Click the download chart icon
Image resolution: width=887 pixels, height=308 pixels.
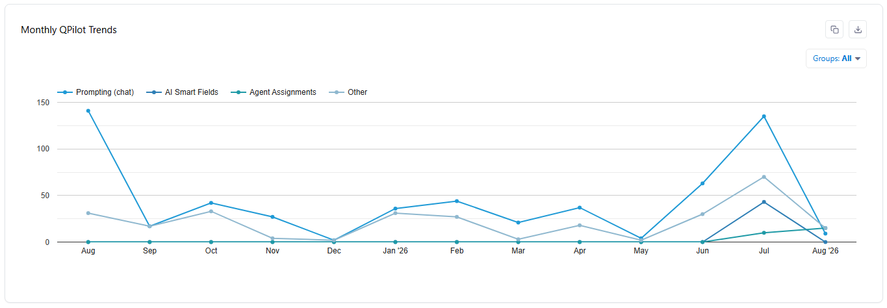pos(858,29)
